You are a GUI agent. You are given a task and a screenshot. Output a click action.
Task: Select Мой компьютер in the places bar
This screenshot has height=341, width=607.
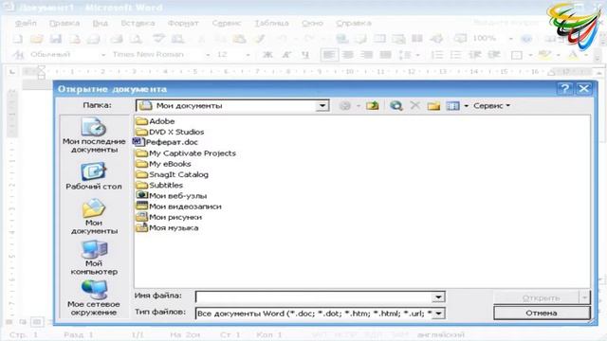[x=94, y=258]
